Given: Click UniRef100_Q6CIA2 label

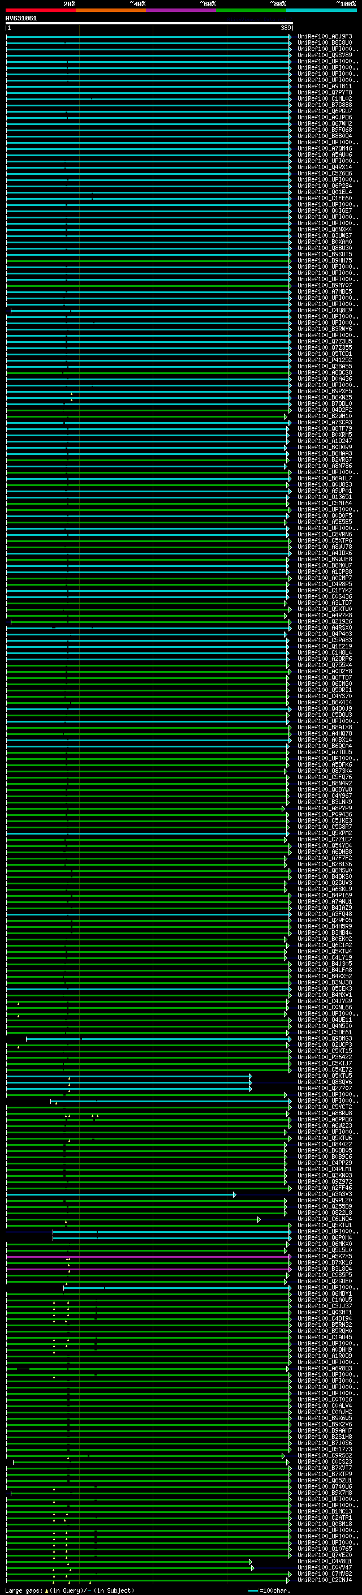Looking at the screenshot, I should pyautogui.click(x=325, y=945).
